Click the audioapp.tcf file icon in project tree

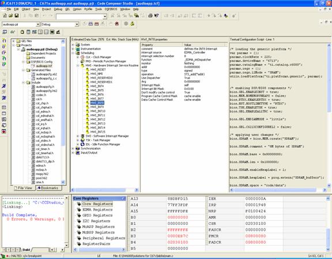[33, 66]
